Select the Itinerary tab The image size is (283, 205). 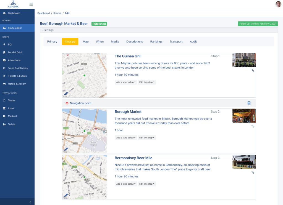70,42
